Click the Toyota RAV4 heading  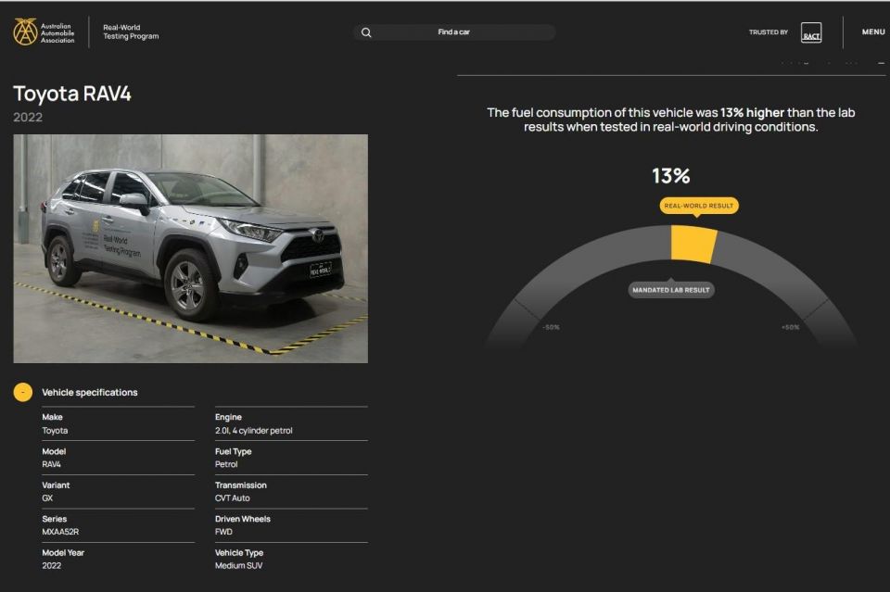(x=72, y=94)
